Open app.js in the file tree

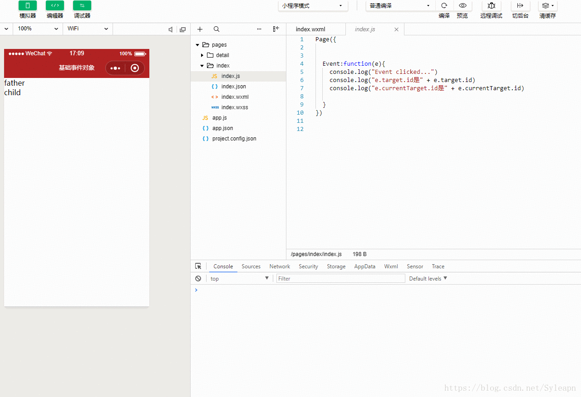click(238, 118)
